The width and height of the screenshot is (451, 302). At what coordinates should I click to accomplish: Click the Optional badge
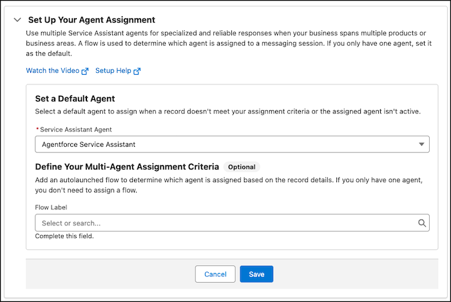click(242, 167)
